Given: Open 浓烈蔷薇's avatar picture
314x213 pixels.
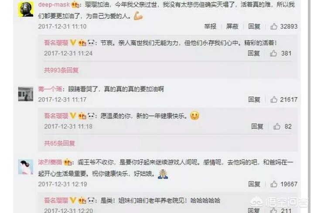Looking at the screenshot, I should pyautogui.click(x=26, y=167).
